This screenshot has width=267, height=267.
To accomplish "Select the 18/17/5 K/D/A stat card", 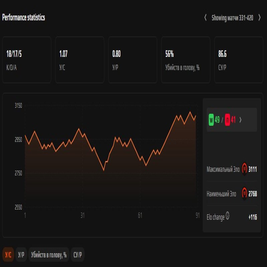I will [x=27, y=59].
